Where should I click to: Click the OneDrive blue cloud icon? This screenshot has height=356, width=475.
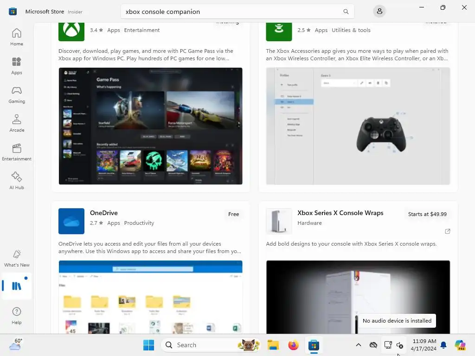click(71, 221)
